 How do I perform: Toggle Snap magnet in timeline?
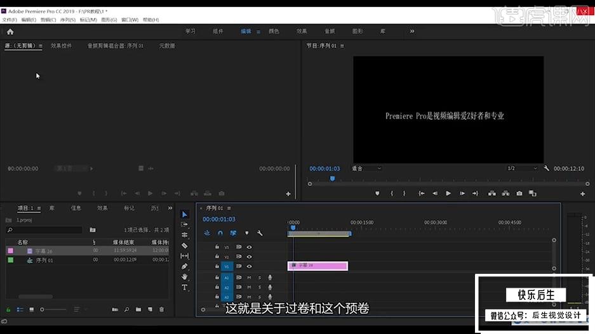point(220,233)
